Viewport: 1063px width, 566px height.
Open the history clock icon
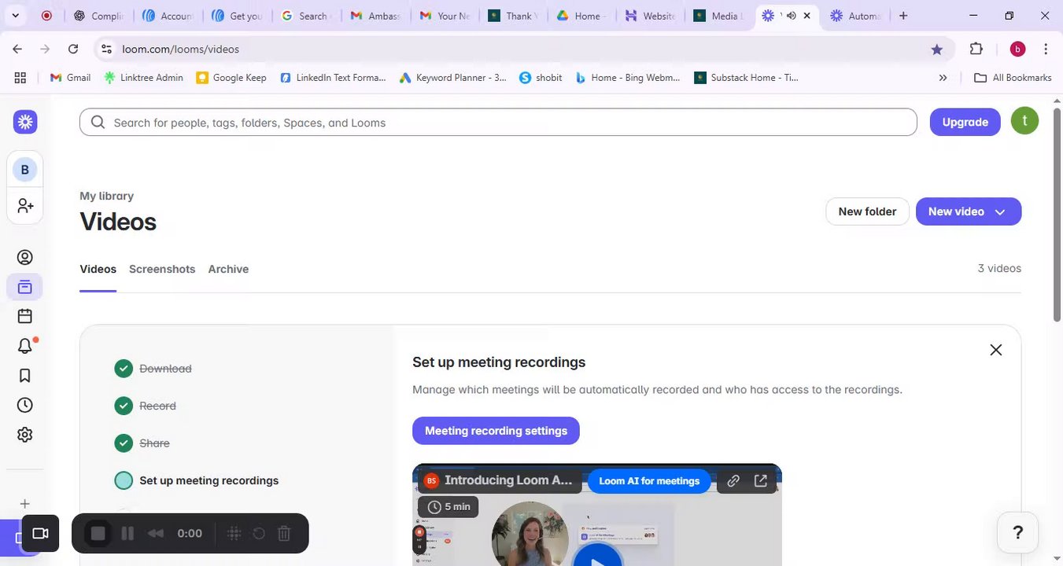click(25, 405)
